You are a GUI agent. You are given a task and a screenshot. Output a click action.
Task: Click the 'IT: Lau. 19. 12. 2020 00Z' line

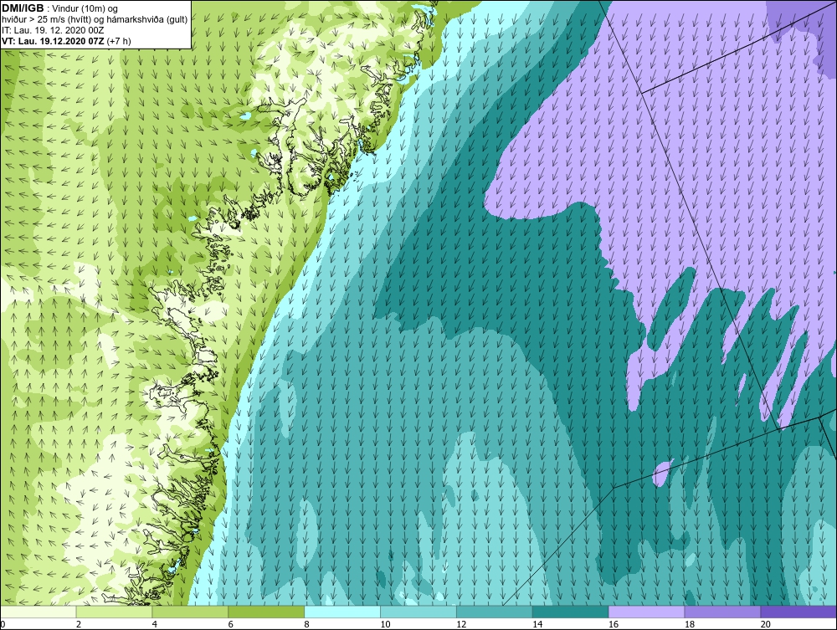(53, 30)
